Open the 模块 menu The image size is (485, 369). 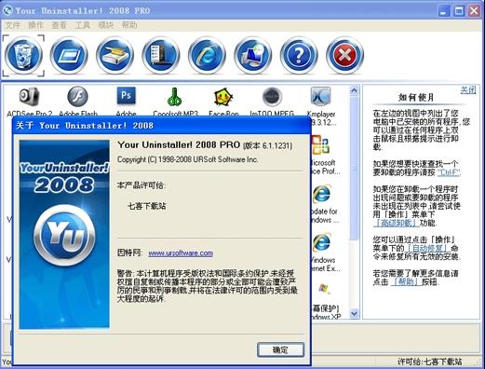(106, 25)
